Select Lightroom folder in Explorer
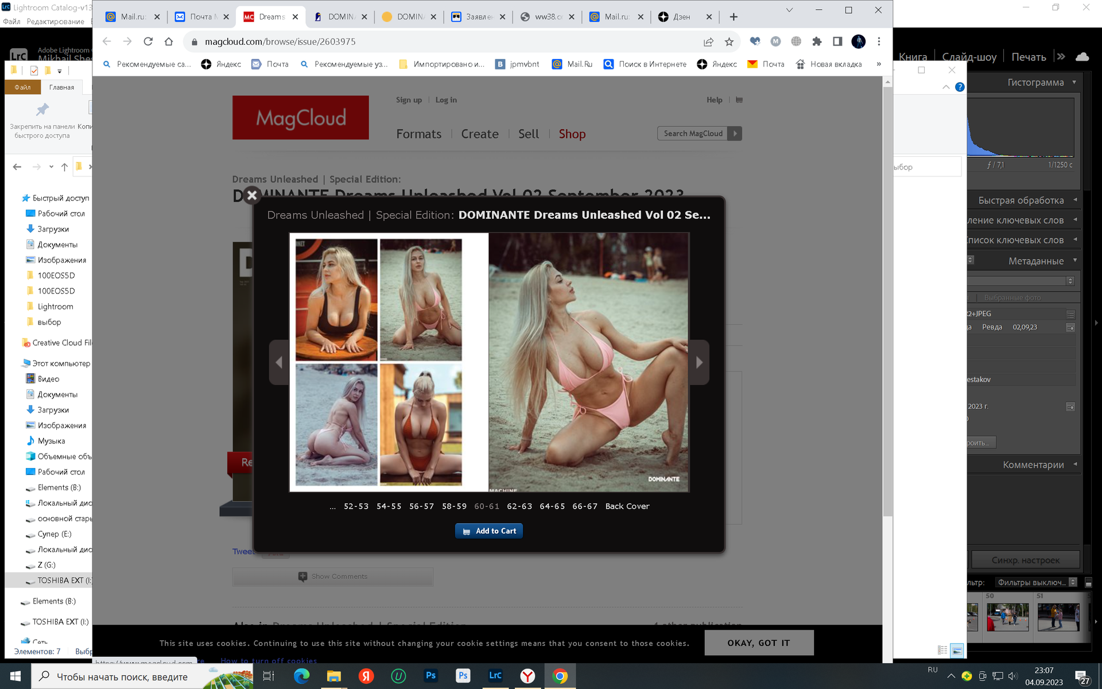The width and height of the screenshot is (1102, 689). tap(55, 307)
